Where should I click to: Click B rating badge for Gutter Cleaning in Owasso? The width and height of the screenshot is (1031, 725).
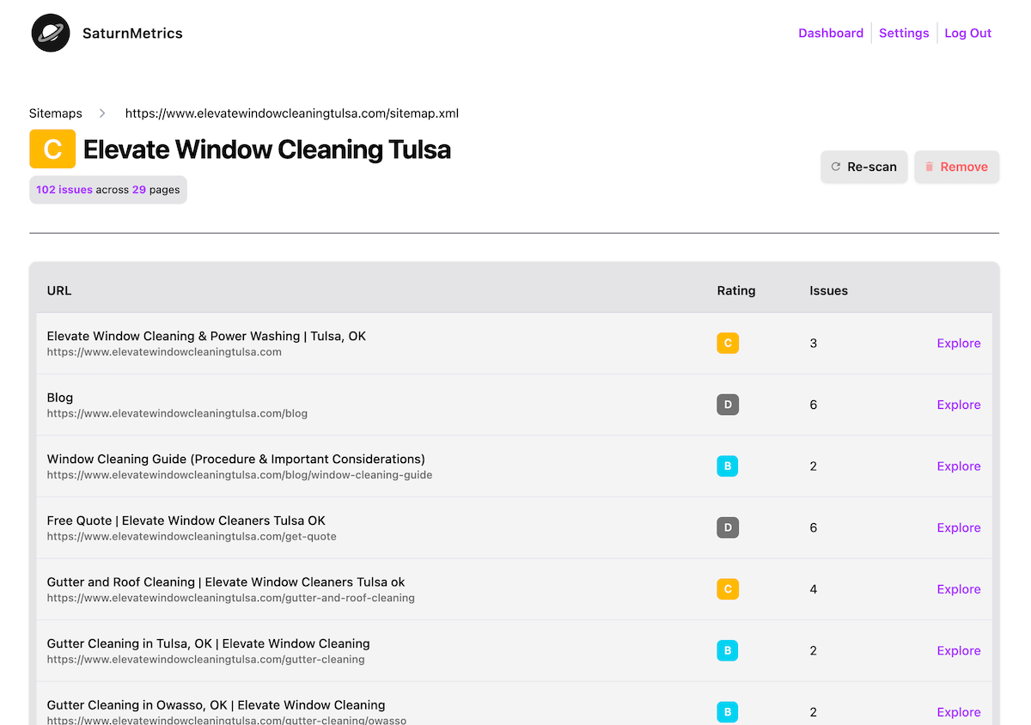[728, 712]
